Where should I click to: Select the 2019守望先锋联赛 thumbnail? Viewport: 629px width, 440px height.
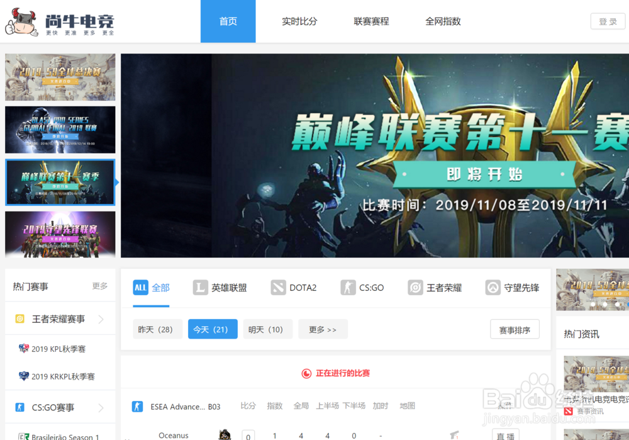click(x=60, y=234)
